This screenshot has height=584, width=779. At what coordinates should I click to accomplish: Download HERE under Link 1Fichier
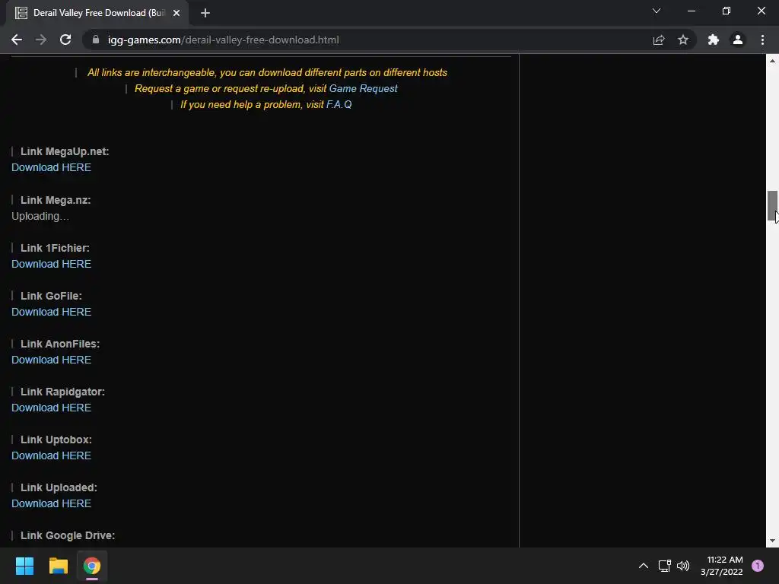(x=51, y=264)
